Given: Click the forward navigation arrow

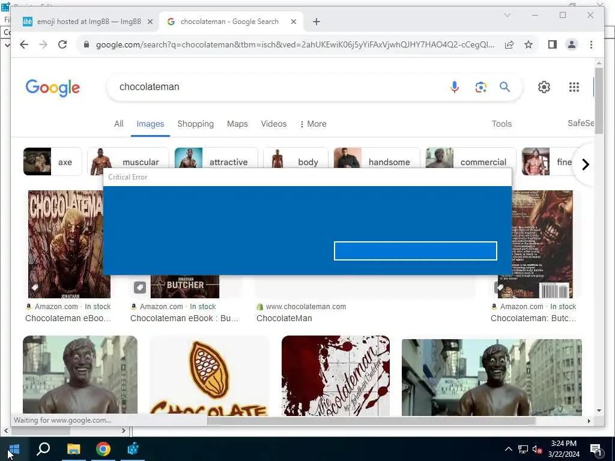Looking at the screenshot, I should point(43,44).
